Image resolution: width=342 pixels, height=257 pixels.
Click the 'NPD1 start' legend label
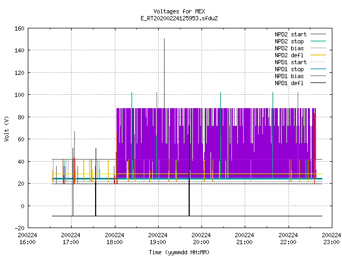tap(291, 62)
